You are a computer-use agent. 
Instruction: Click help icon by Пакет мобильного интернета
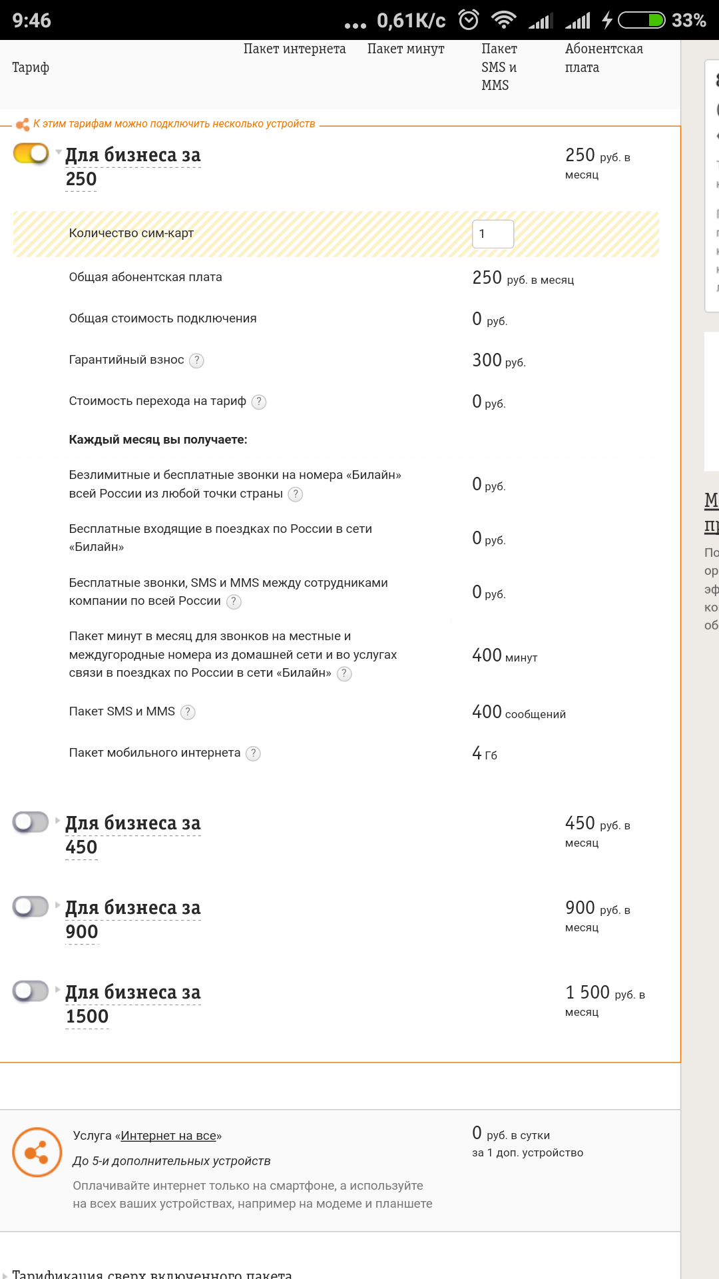point(253,753)
